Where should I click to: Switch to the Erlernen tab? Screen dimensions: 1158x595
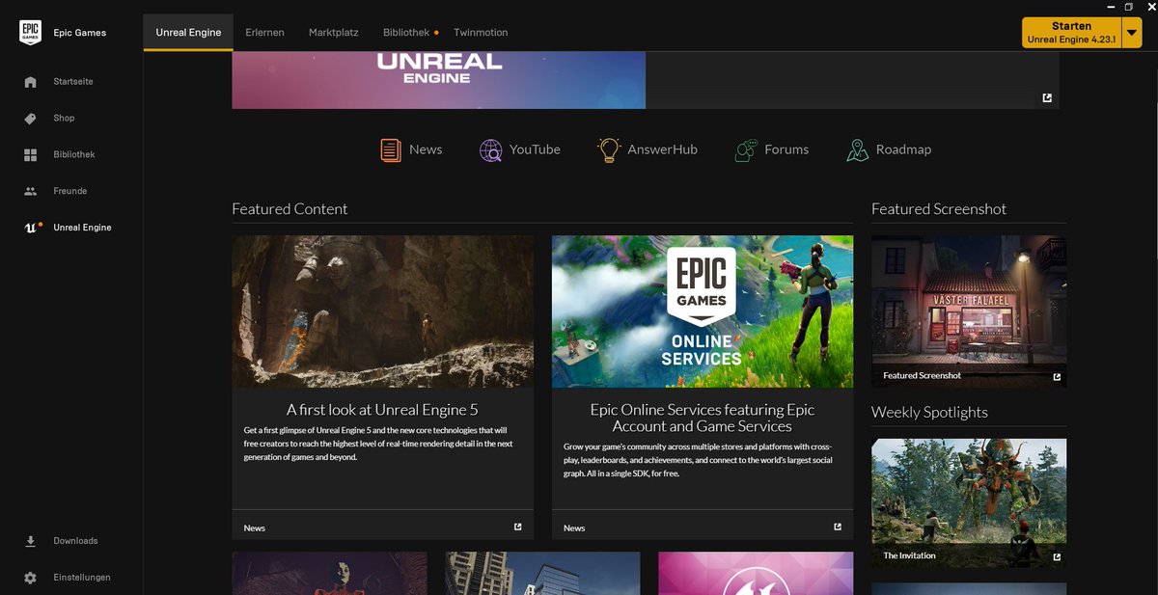tap(264, 32)
